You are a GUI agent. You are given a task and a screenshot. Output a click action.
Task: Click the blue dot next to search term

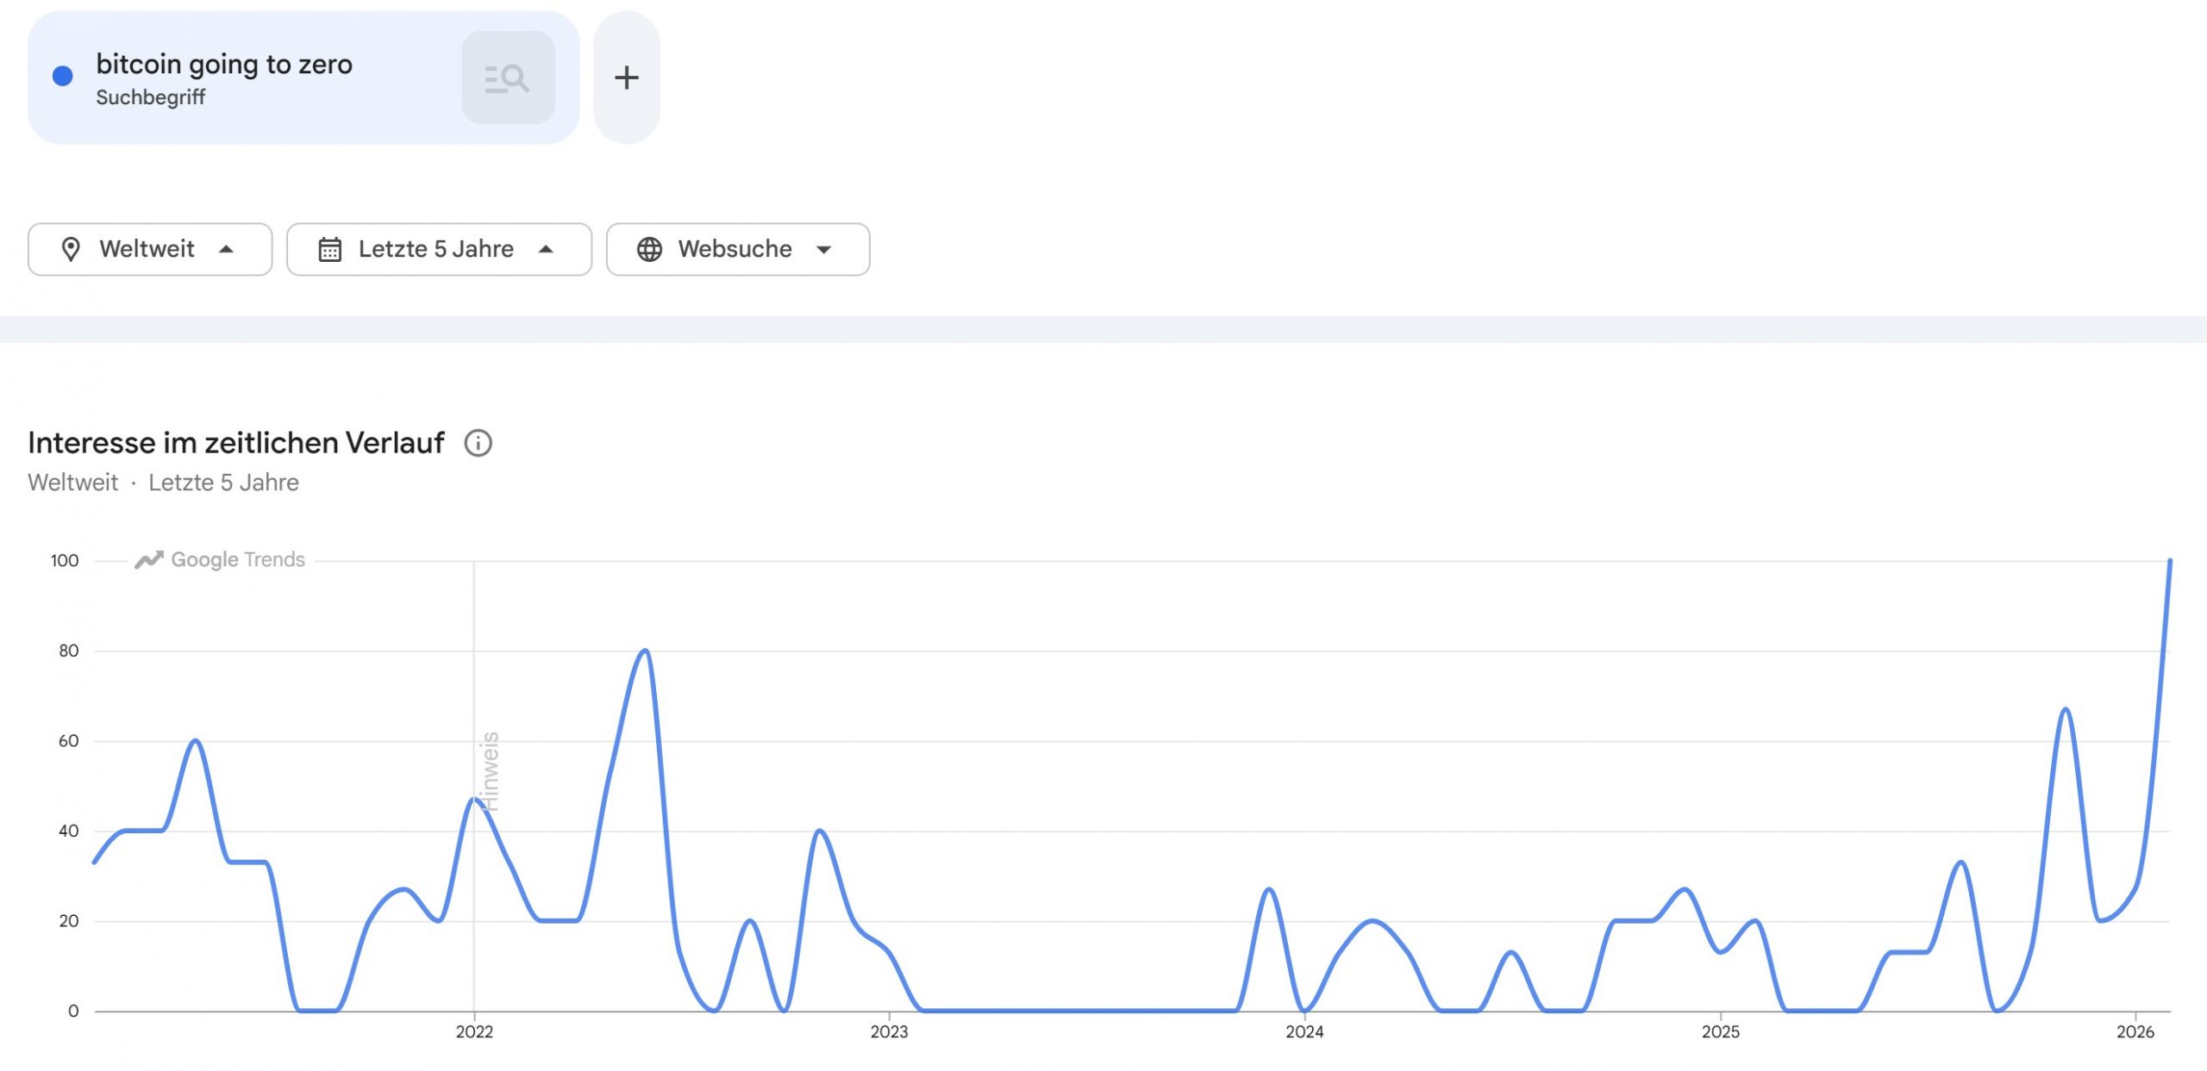point(63,77)
